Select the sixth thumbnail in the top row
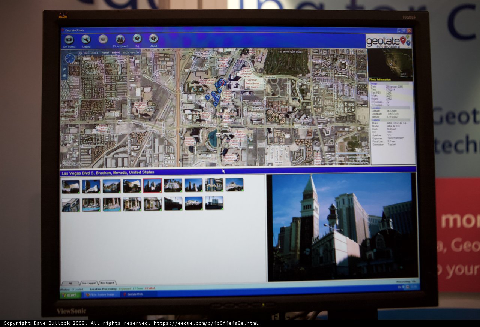Viewport: 480px width, 327px height. point(173,185)
